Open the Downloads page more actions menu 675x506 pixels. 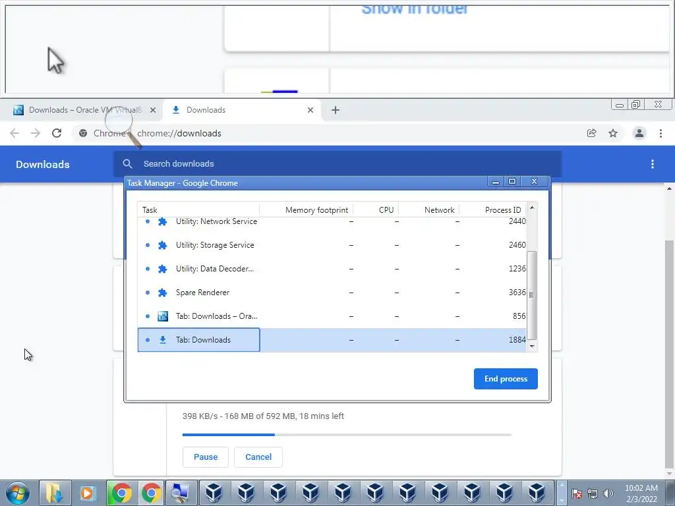tap(653, 164)
